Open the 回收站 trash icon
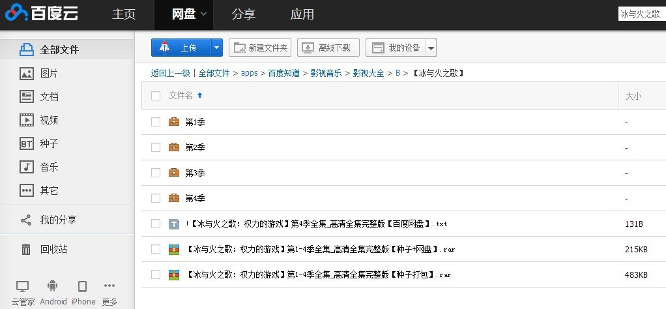666x309 pixels. pyautogui.click(x=26, y=250)
